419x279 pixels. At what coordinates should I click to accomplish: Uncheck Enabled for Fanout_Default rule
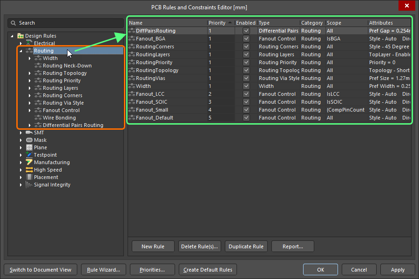[x=246, y=118]
